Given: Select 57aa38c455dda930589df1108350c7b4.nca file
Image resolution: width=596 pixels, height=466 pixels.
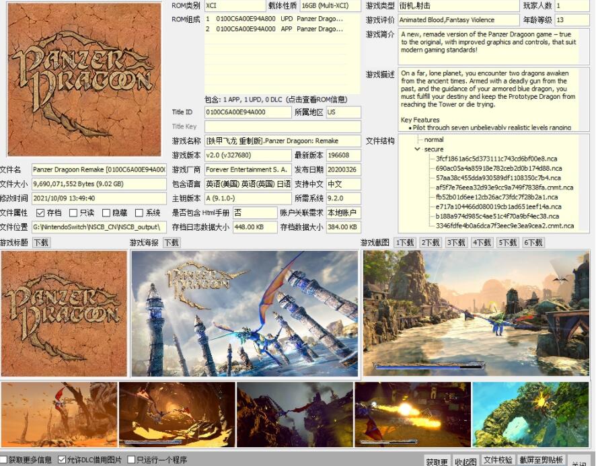Looking at the screenshot, I should tap(498, 178).
